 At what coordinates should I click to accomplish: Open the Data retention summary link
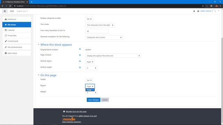(71, 122)
